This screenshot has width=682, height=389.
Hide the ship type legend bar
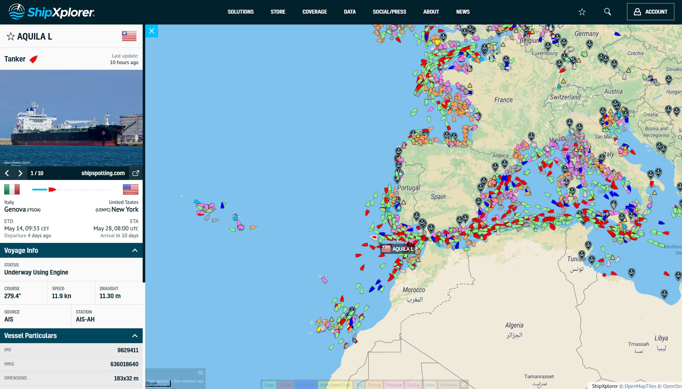[464, 385]
